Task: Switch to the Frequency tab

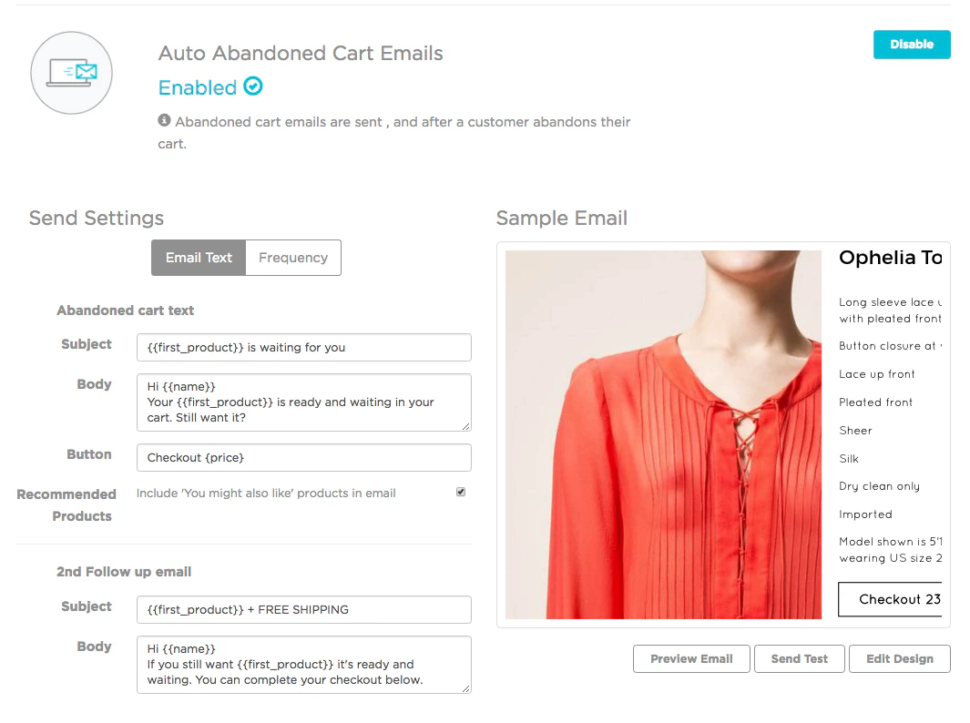Action: pos(292,258)
